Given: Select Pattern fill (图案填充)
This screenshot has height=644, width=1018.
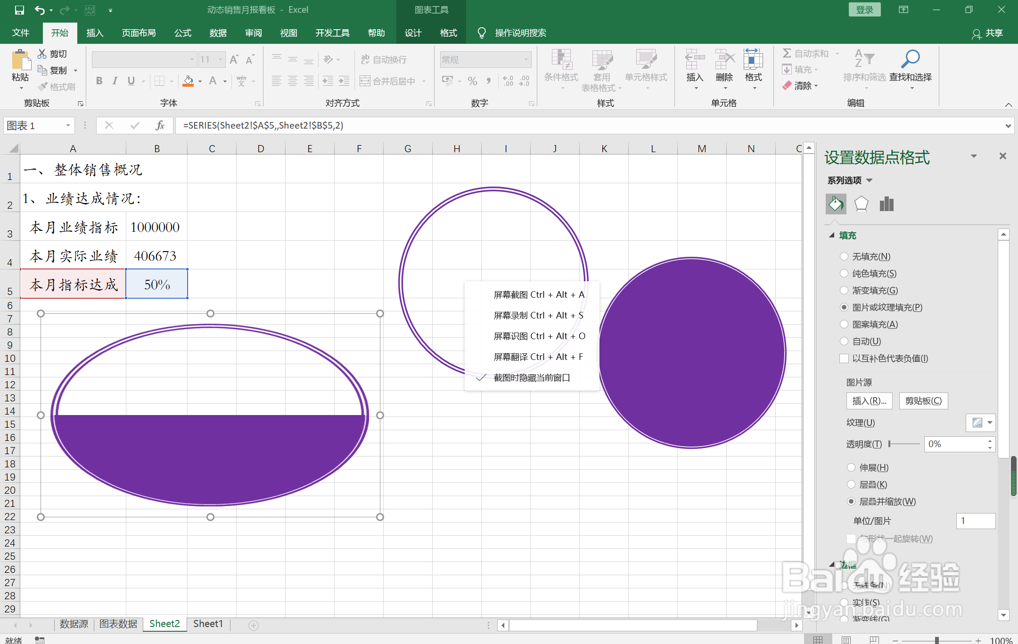Looking at the screenshot, I should 844,324.
